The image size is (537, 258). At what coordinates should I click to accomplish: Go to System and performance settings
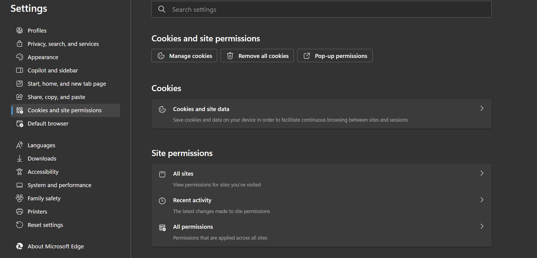point(59,185)
